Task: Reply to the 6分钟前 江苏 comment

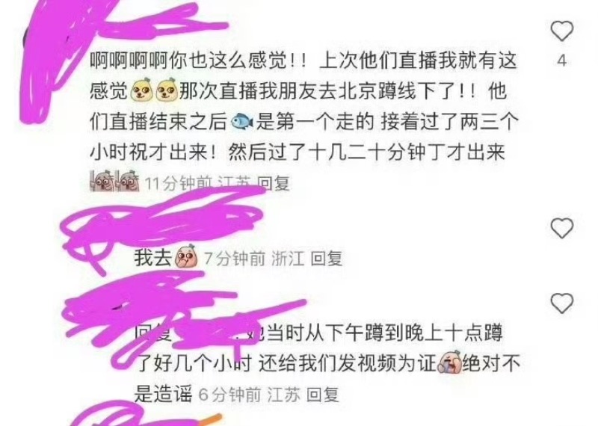Action: click(x=323, y=394)
